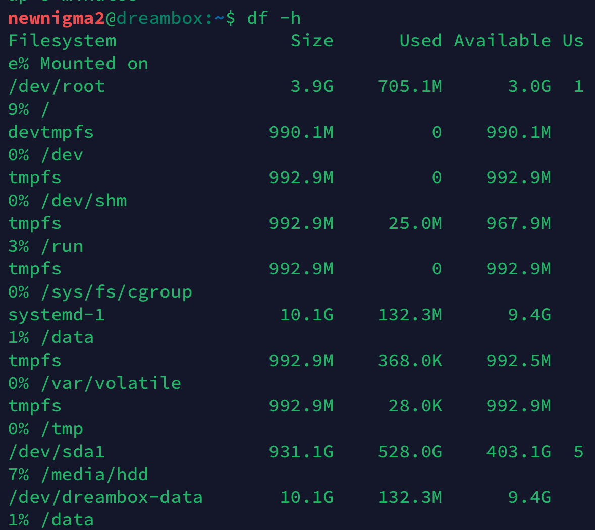The image size is (595, 530).
Task: Click the /dev/dreambox-data filesystem entry
Action: [105, 497]
